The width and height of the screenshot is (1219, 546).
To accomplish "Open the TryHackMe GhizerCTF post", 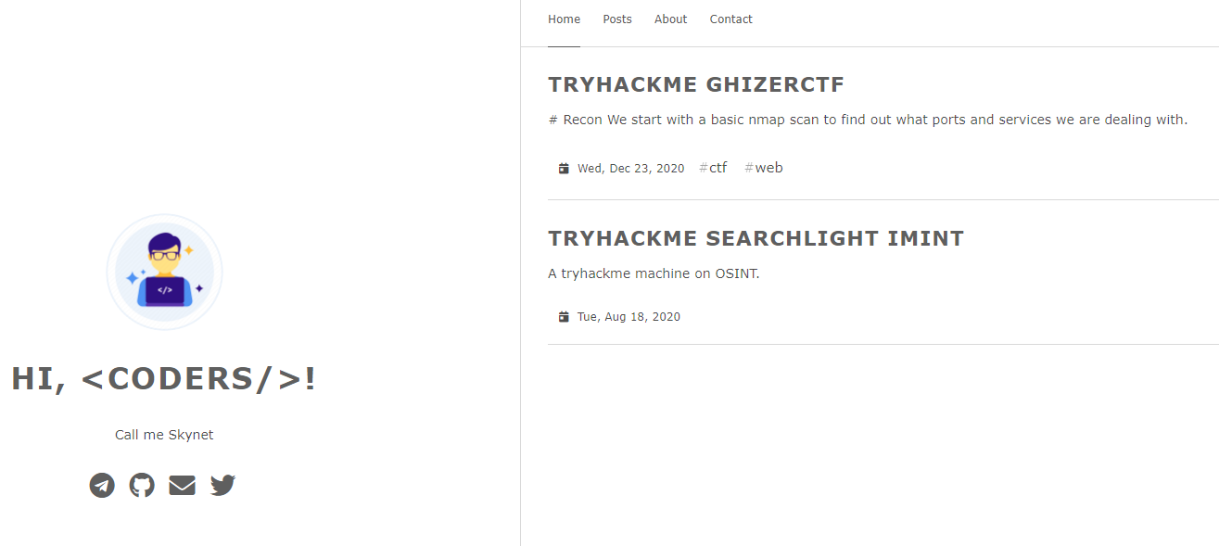I will (x=696, y=85).
